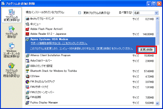Viewport: 163px width, 109px height.
Task: Open the 並べ替え sort dropdown
Action: 146,13
